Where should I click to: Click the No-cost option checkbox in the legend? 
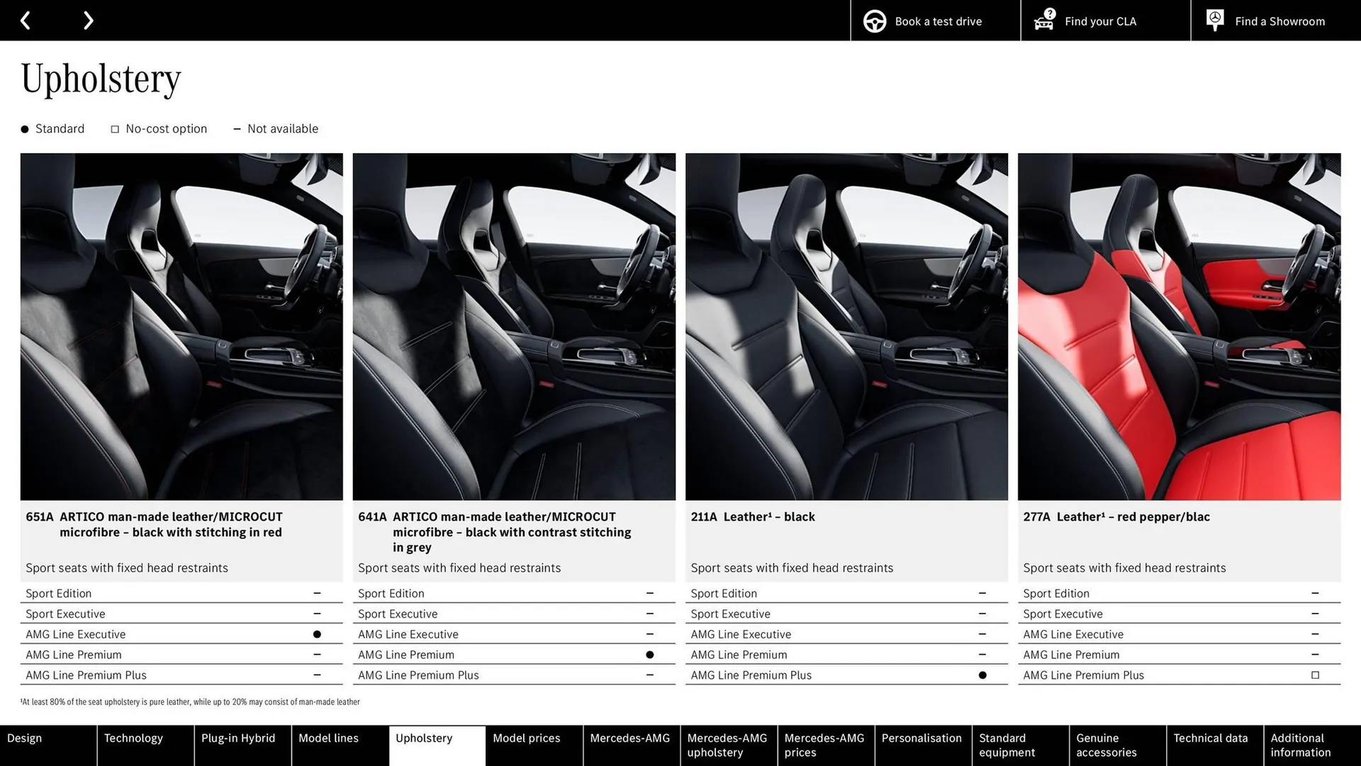[114, 128]
